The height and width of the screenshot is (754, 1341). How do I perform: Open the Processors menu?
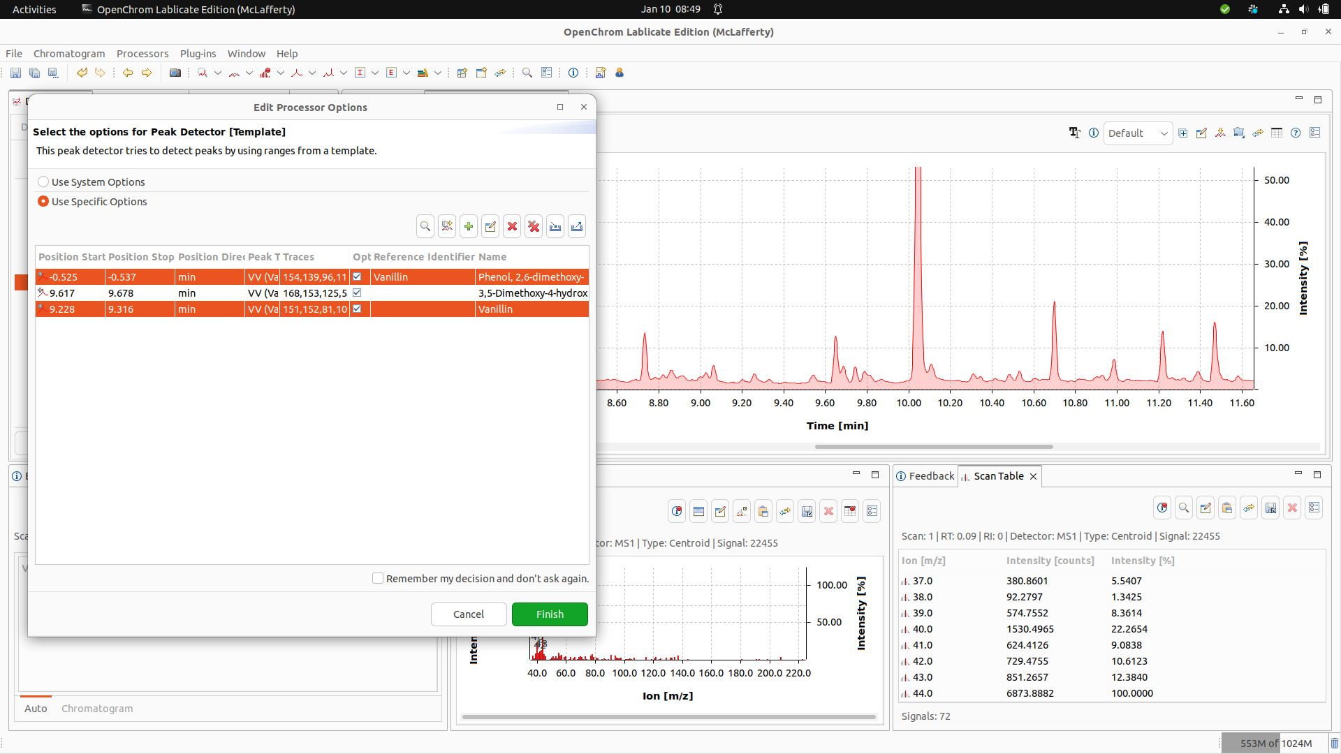click(x=142, y=53)
